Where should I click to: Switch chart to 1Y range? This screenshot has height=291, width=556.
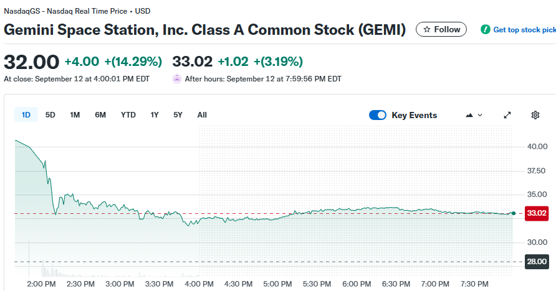(155, 115)
